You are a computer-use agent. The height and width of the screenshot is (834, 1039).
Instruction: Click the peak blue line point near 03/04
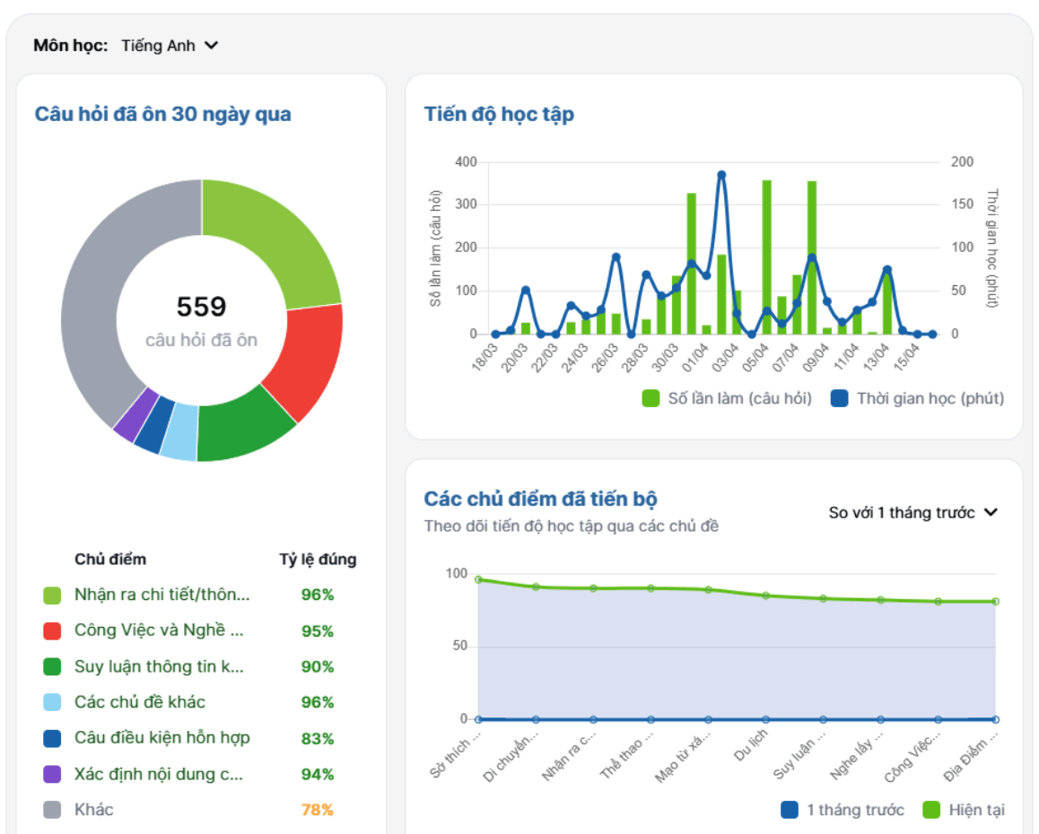(721, 176)
